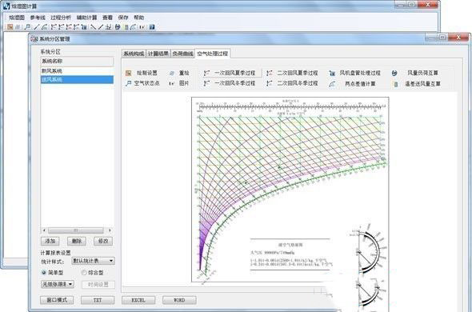The height and width of the screenshot is (312, 472).
Task: Click the 重绘 redraw icon
Action: pos(172,73)
